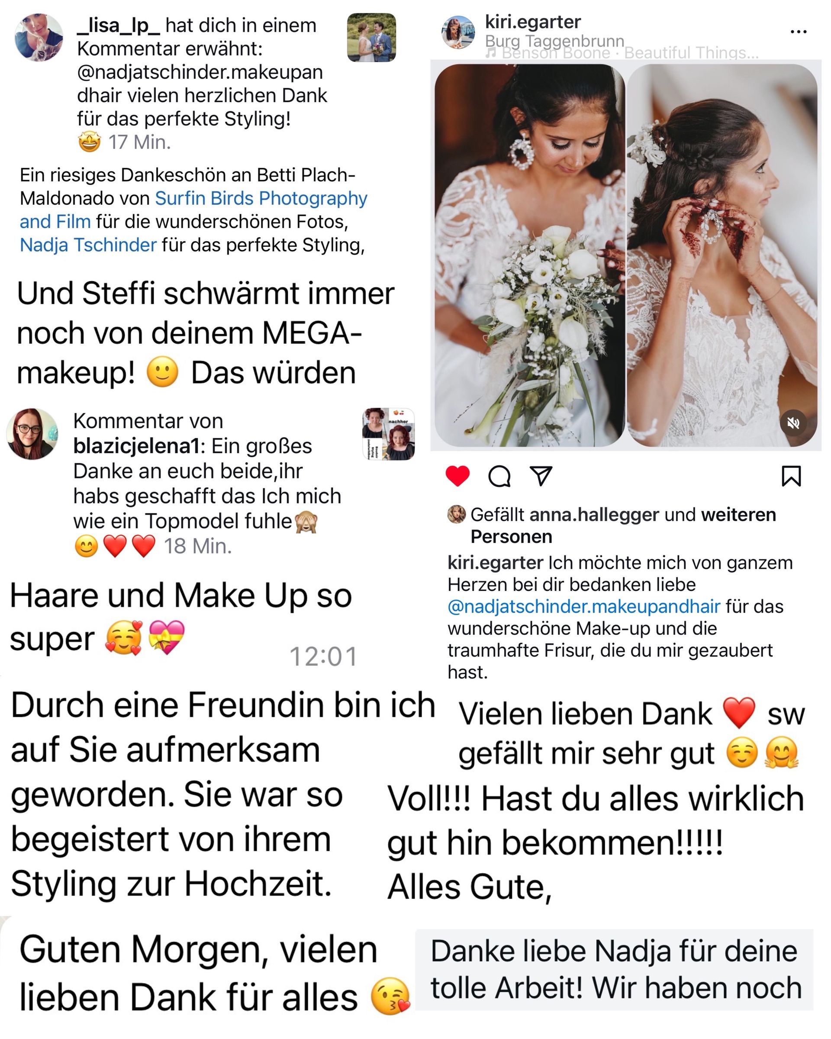This screenshot has height=1039, width=831.
Task: Tap the red heart like icon
Action: pyautogui.click(x=457, y=476)
